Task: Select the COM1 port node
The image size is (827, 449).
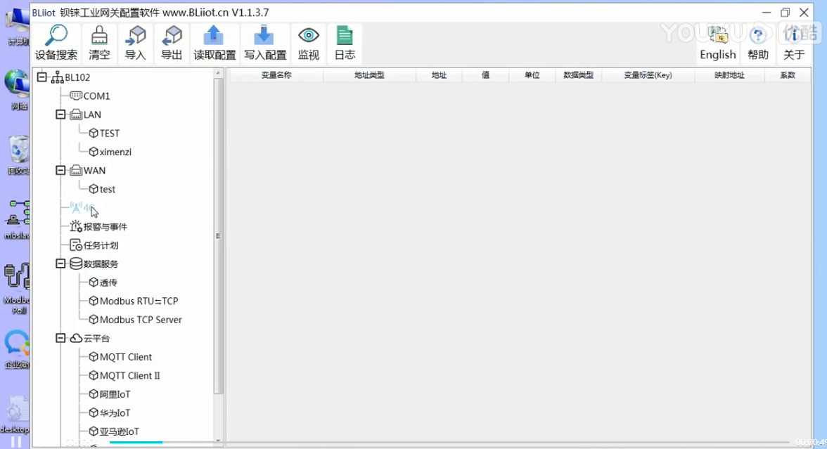Action: (x=96, y=96)
